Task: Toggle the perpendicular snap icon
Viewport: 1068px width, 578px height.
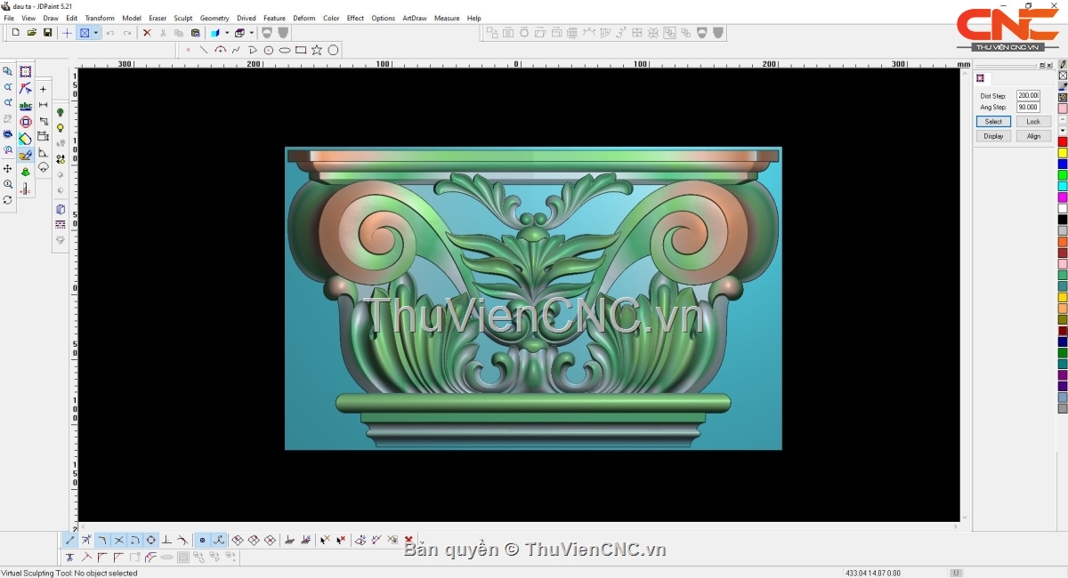Action: tap(167, 540)
